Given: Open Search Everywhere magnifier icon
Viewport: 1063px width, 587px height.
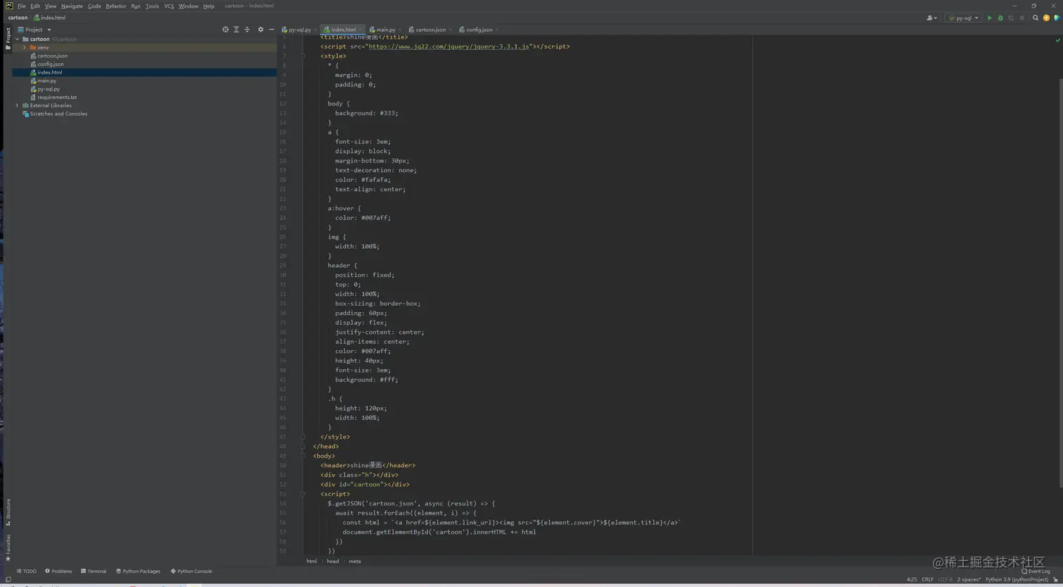Looking at the screenshot, I should pyautogui.click(x=1036, y=18).
